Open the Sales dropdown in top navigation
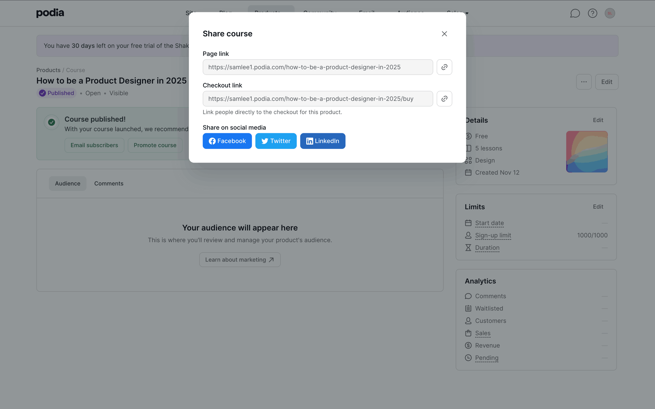The image size is (655, 409). click(457, 13)
